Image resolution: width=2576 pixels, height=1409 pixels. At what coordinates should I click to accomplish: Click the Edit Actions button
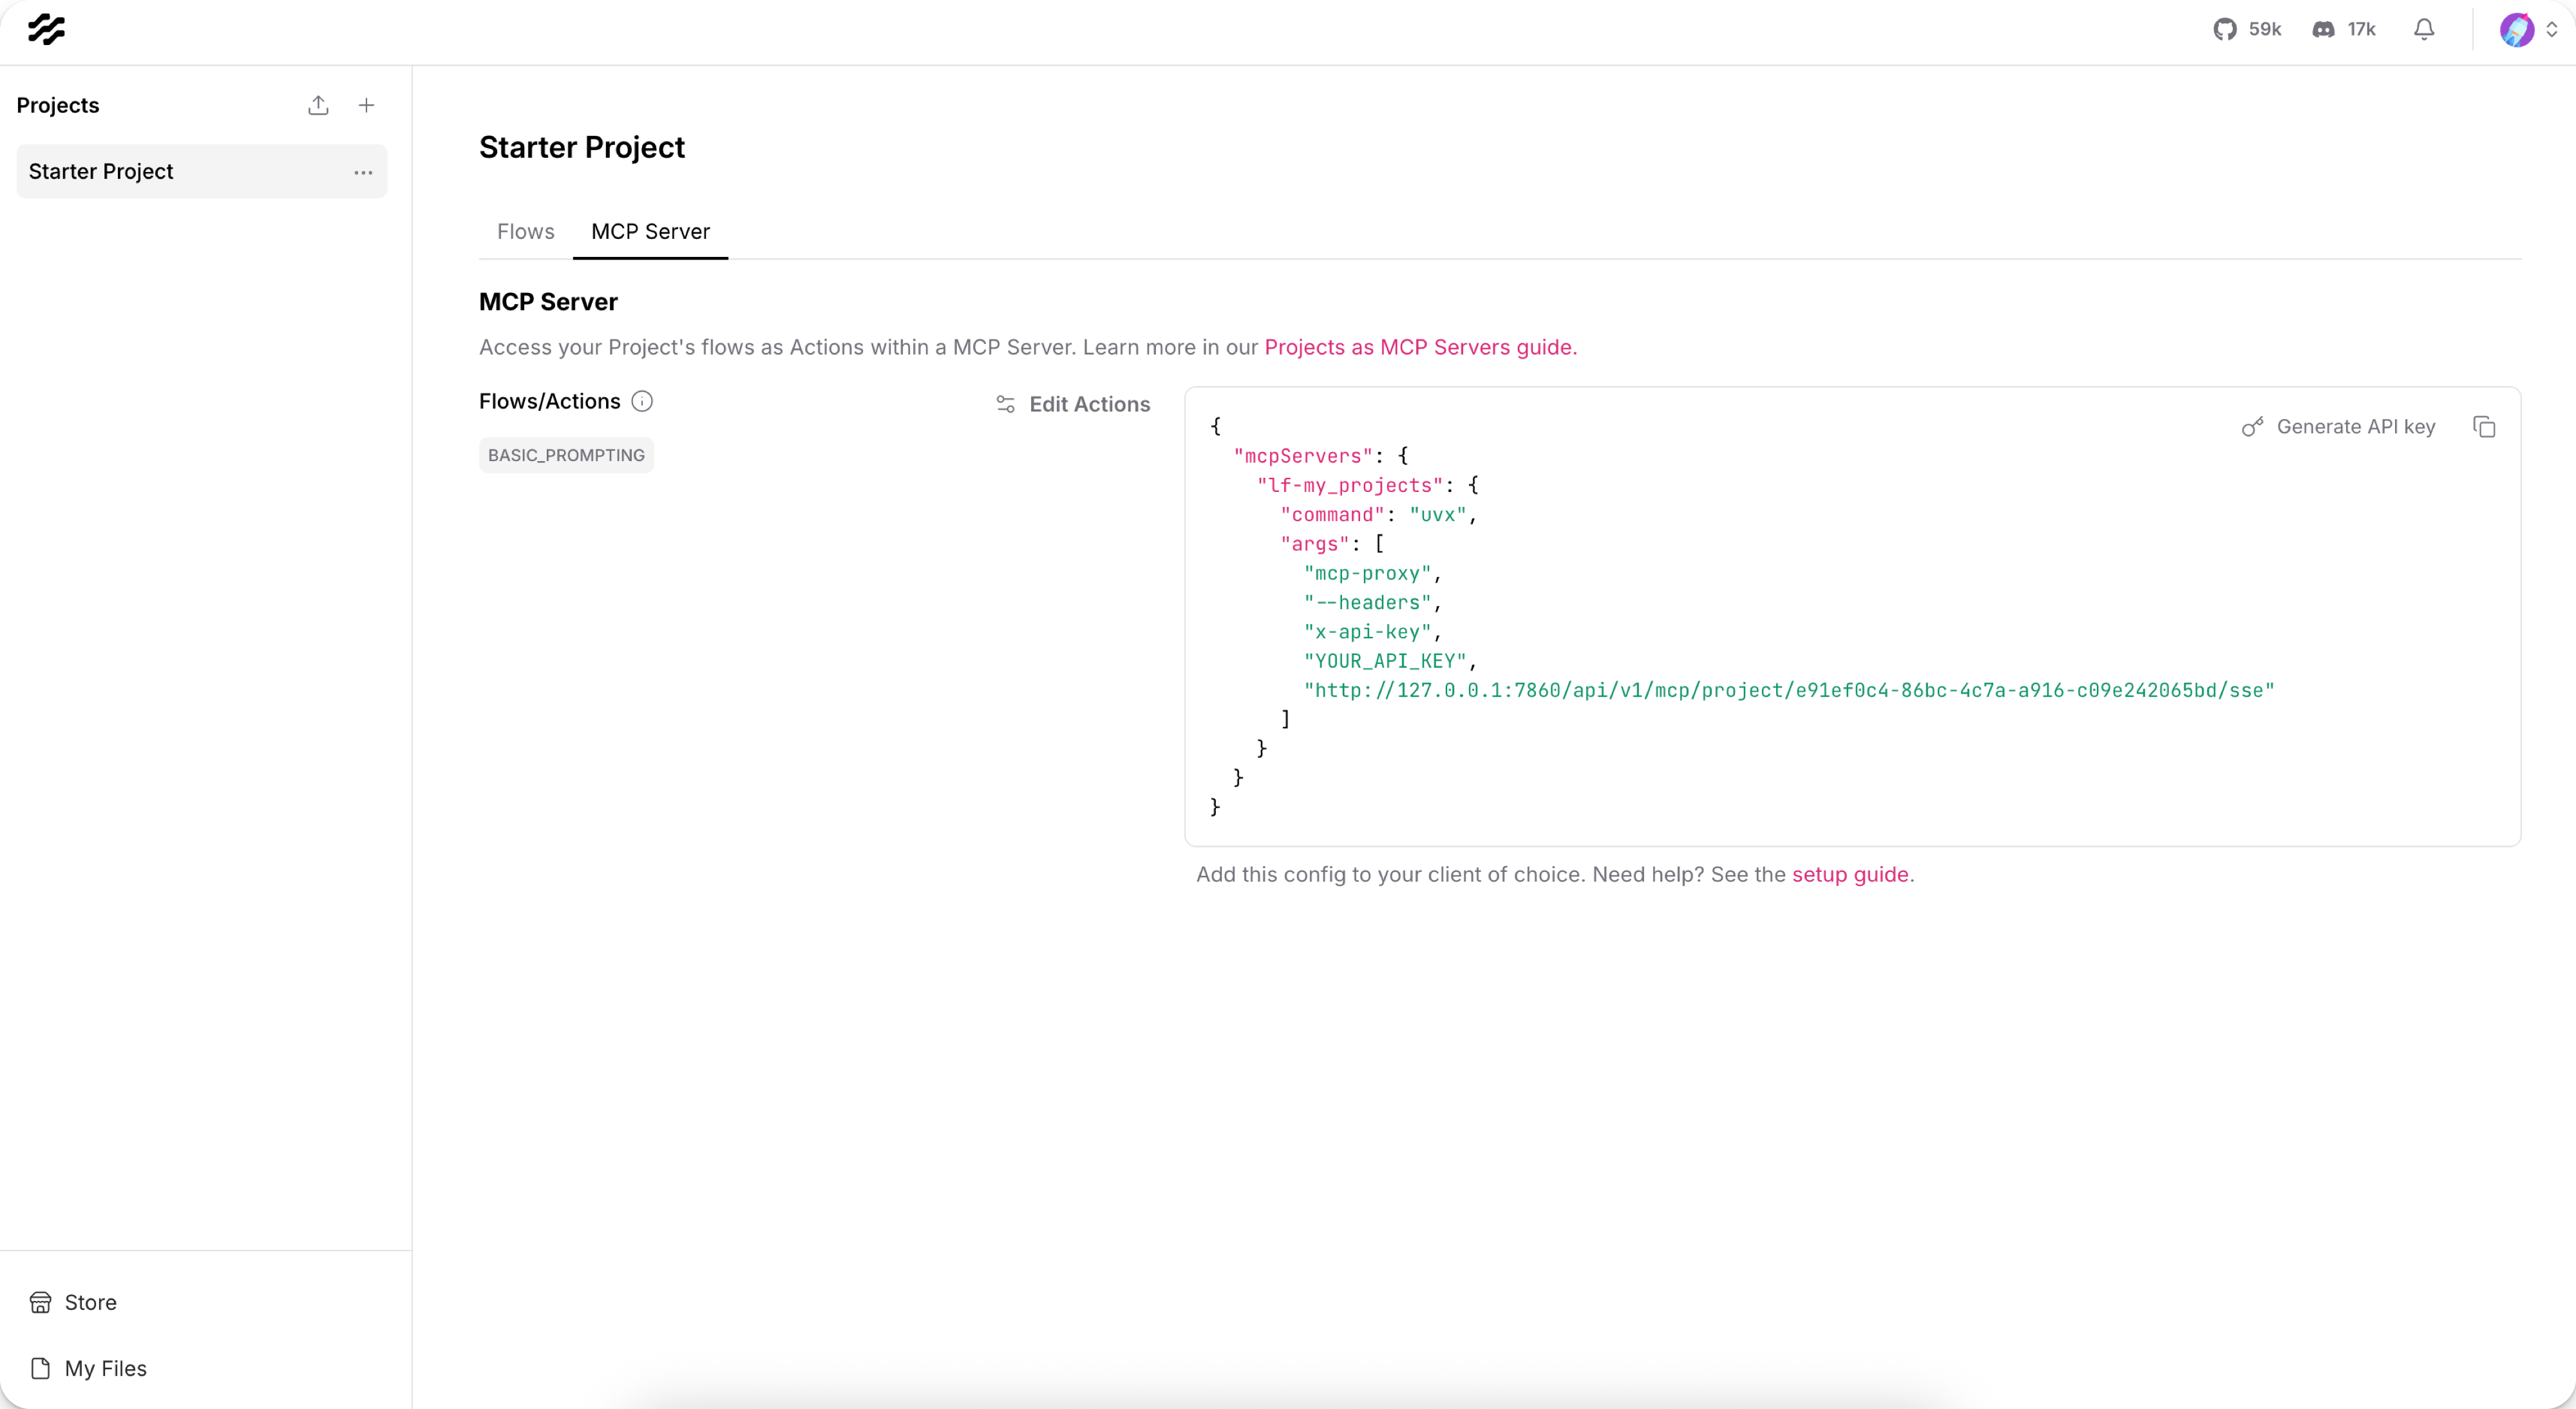[1073, 404]
